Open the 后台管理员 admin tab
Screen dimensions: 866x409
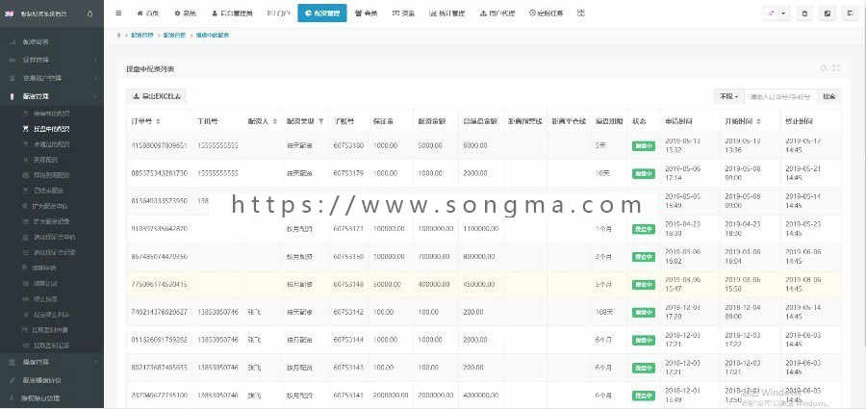(231, 13)
